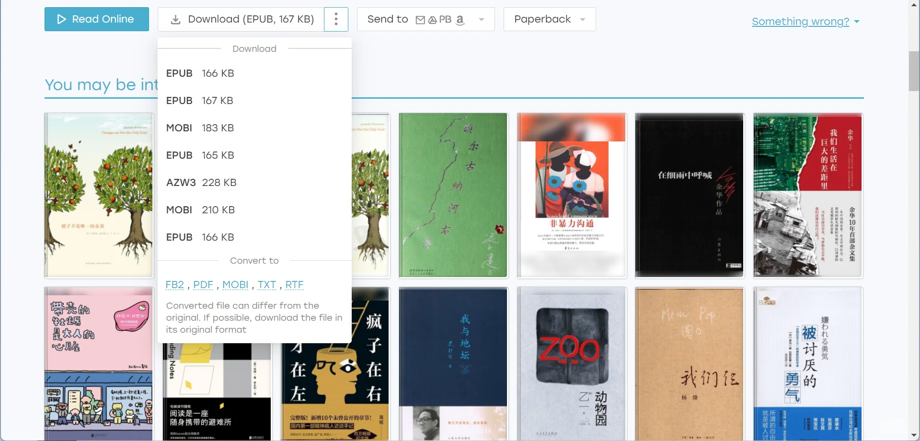Select the MOBI 183 KB download option

(x=254, y=128)
